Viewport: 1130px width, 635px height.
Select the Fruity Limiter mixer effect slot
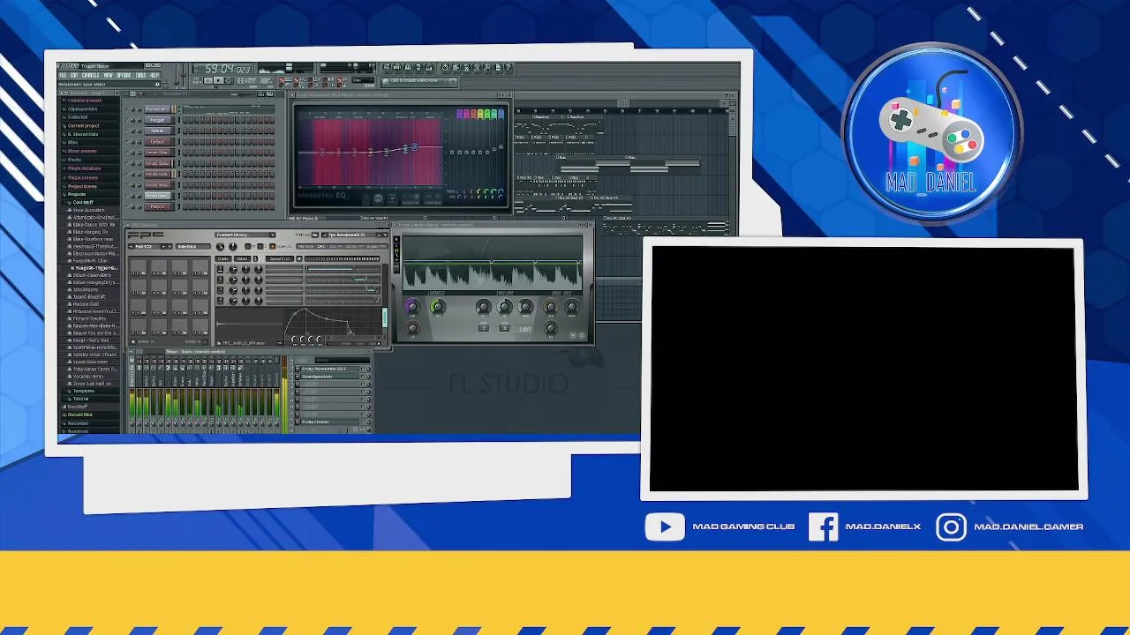[330, 422]
